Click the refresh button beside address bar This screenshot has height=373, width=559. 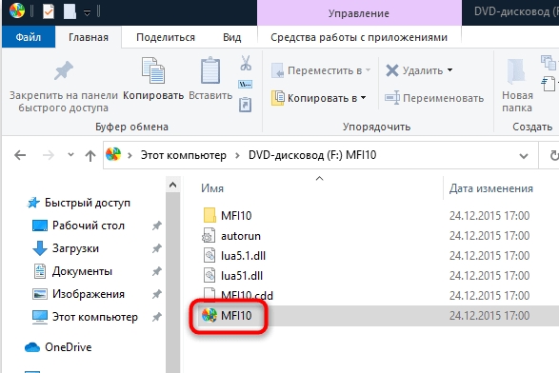[553, 156]
